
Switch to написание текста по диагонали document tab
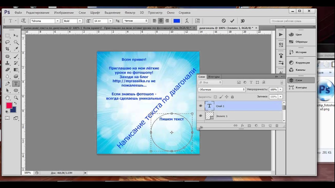tap(108, 28)
